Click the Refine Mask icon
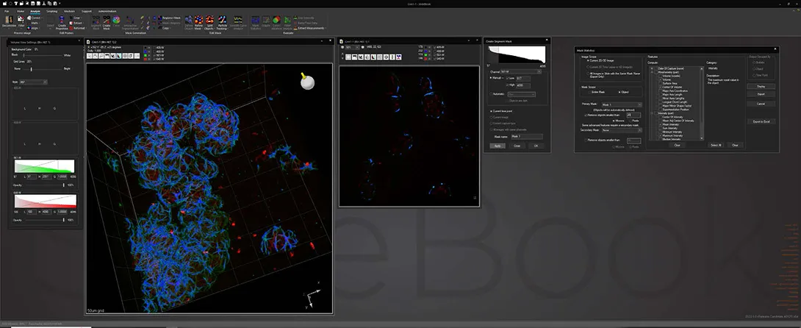The height and width of the screenshot is (328, 801). pos(198,21)
